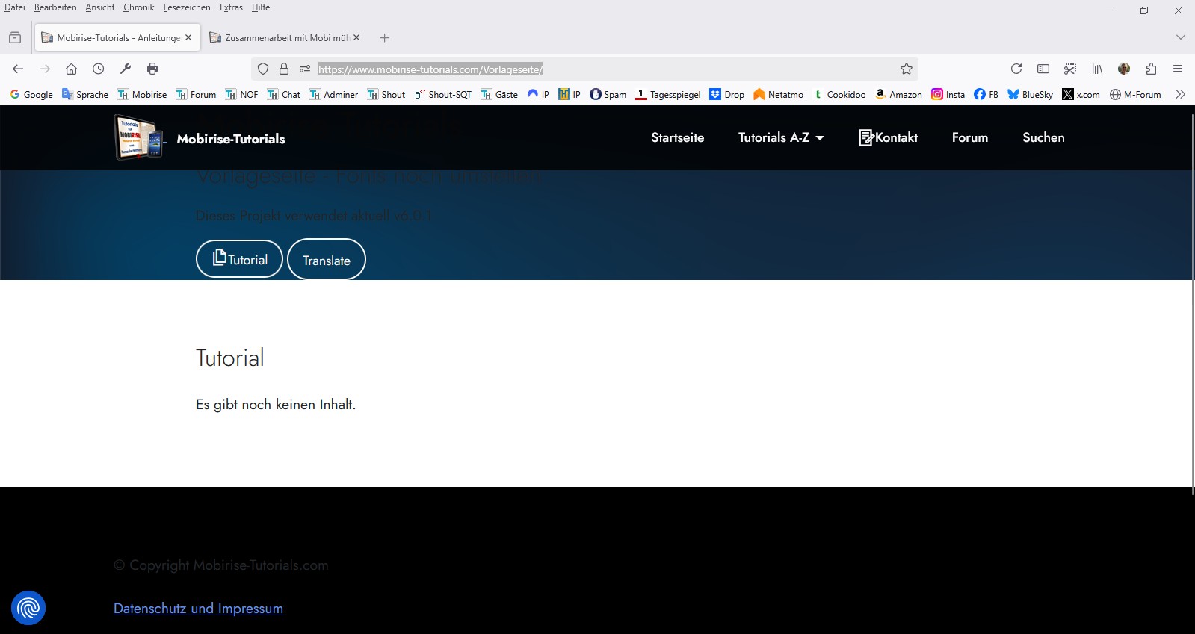
Task: Open the Forum bookmark in bookmarks toolbar
Action: [x=196, y=94]
